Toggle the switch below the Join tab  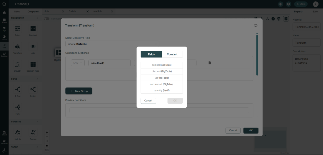[x=47, y=19]
